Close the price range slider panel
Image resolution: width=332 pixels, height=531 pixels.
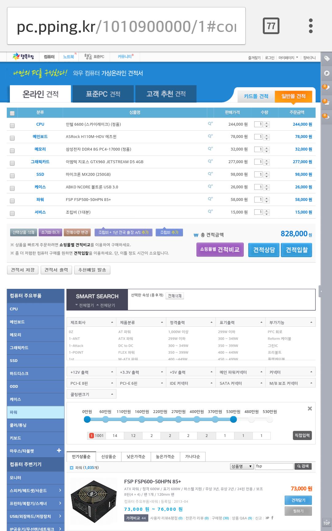click(x=310, y=408)
